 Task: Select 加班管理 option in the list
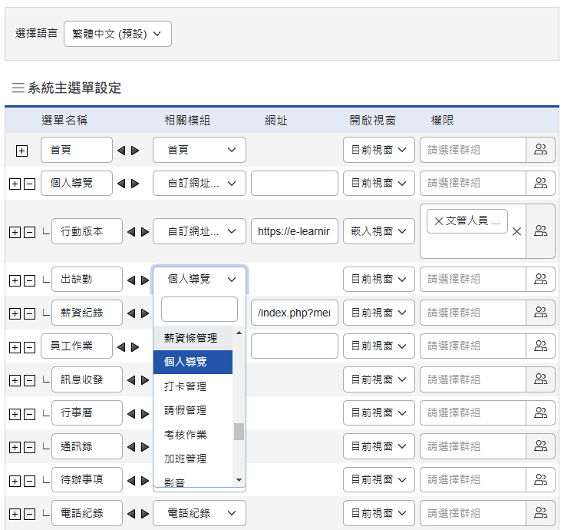pos(186,459)
